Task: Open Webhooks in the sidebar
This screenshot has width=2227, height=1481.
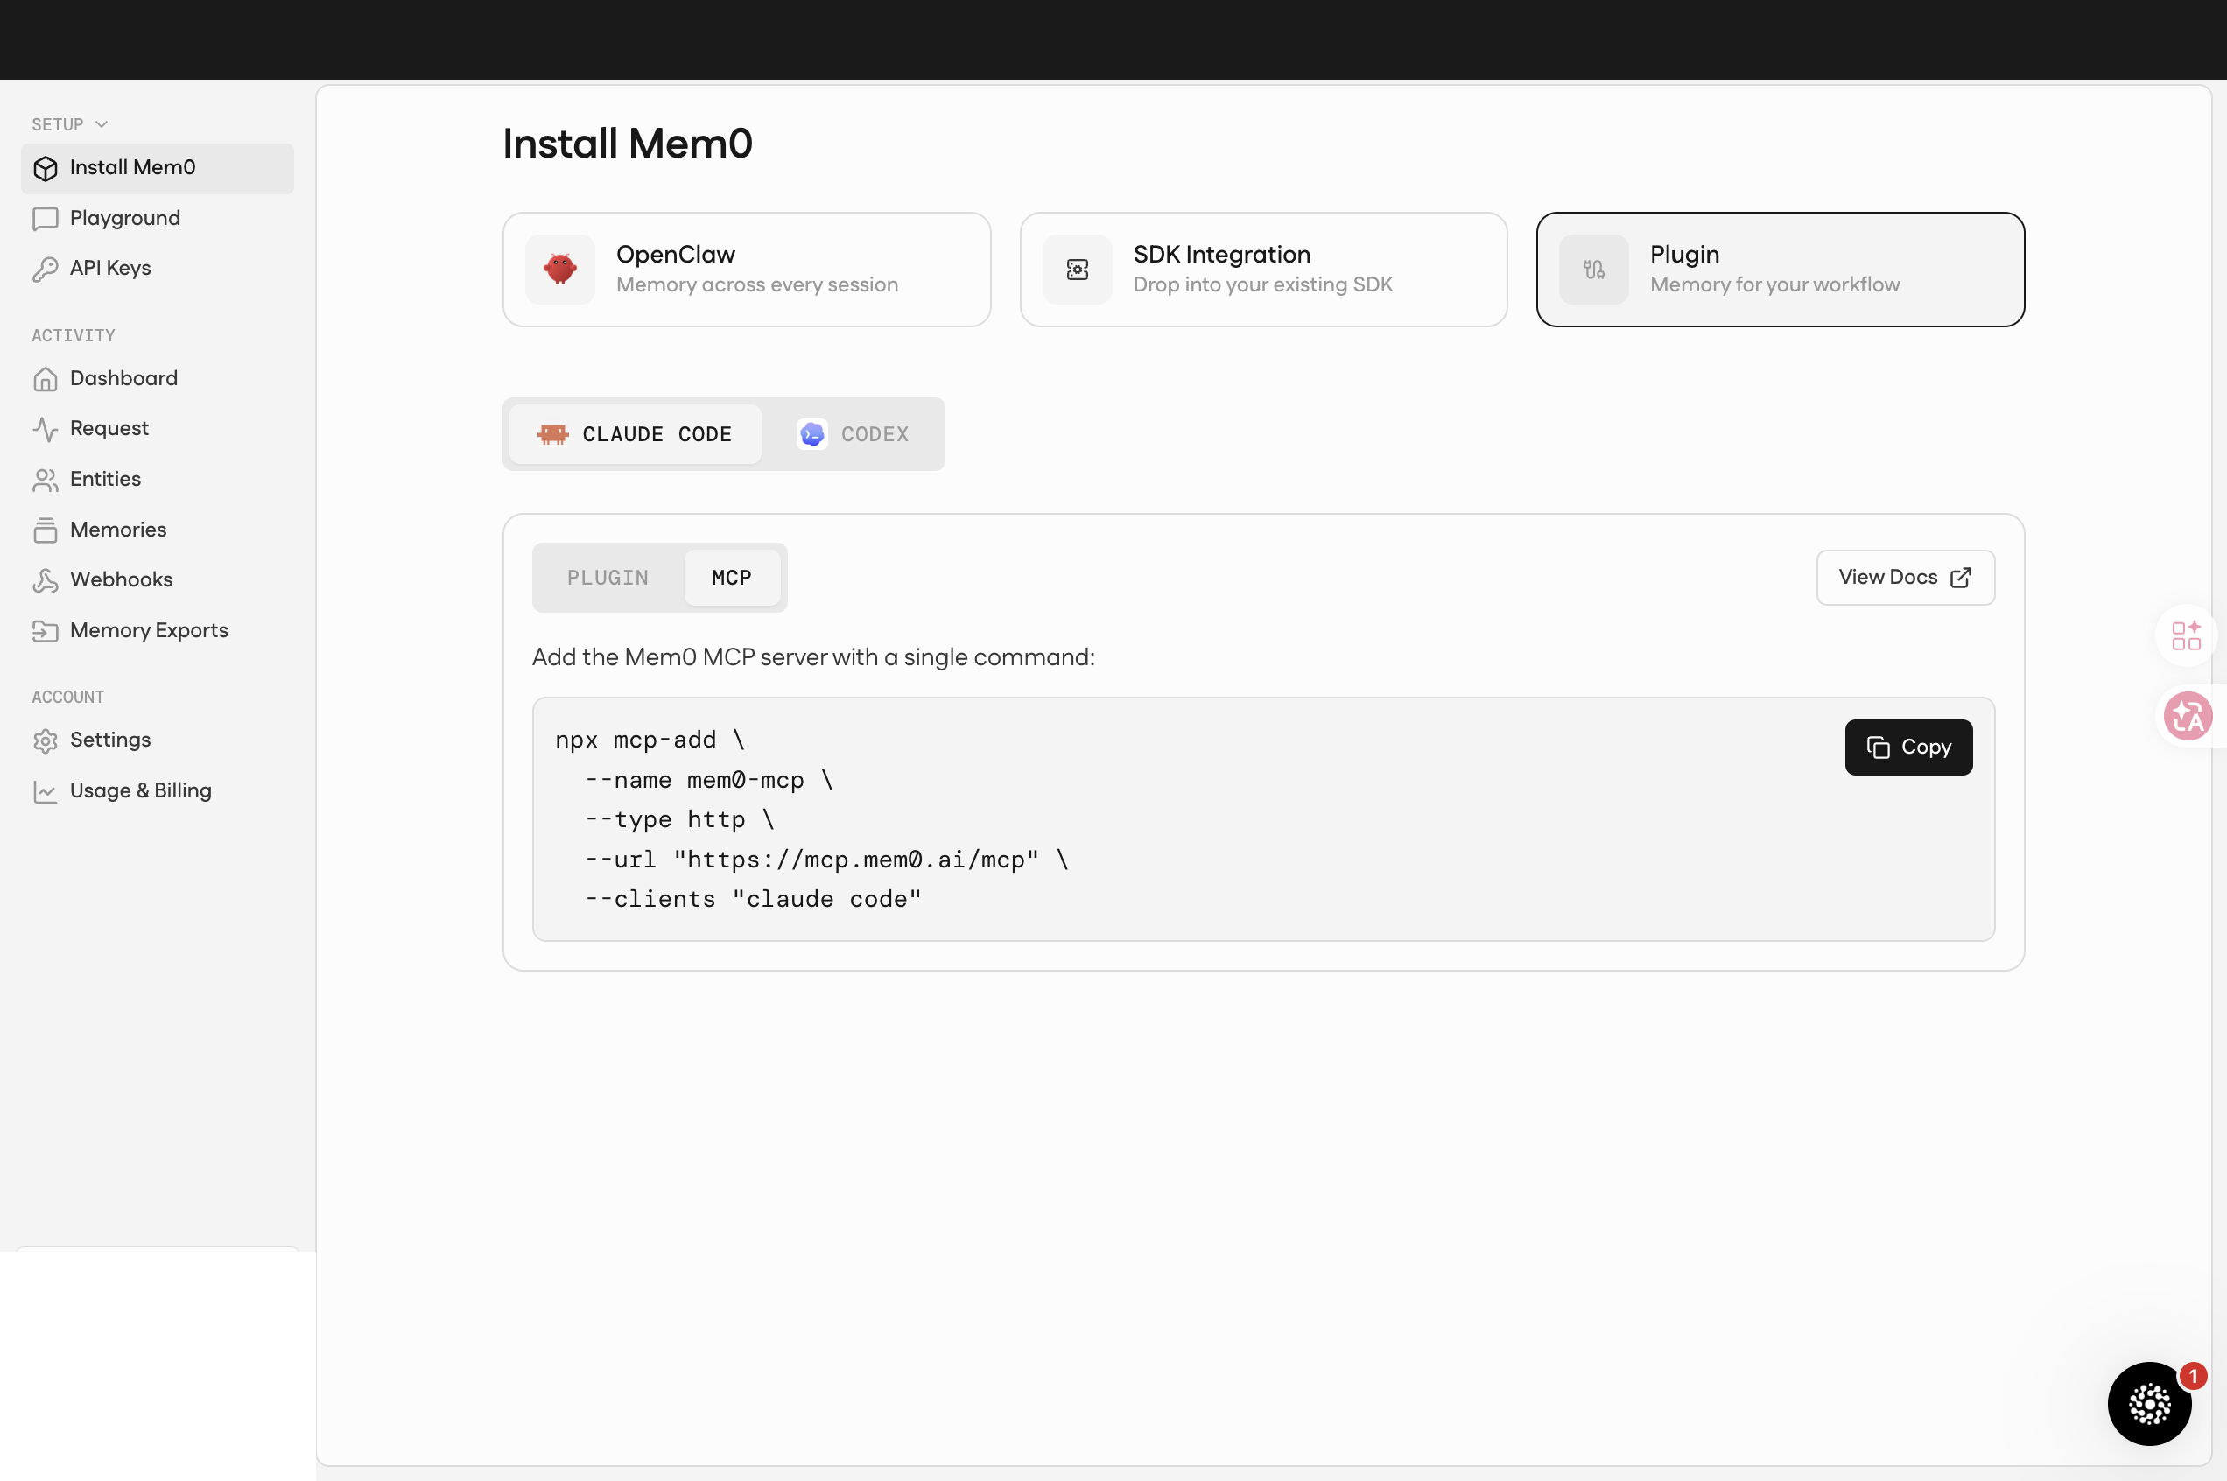Action: [x=158, y=580]
